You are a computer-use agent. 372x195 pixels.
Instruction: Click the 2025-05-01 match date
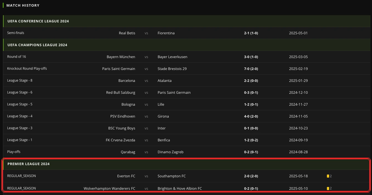pos(298,33)
